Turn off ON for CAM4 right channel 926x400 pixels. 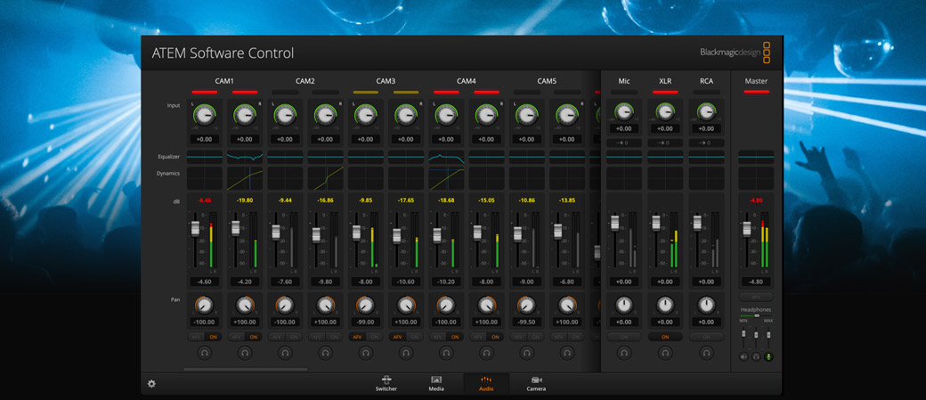[x=495, y=337]
